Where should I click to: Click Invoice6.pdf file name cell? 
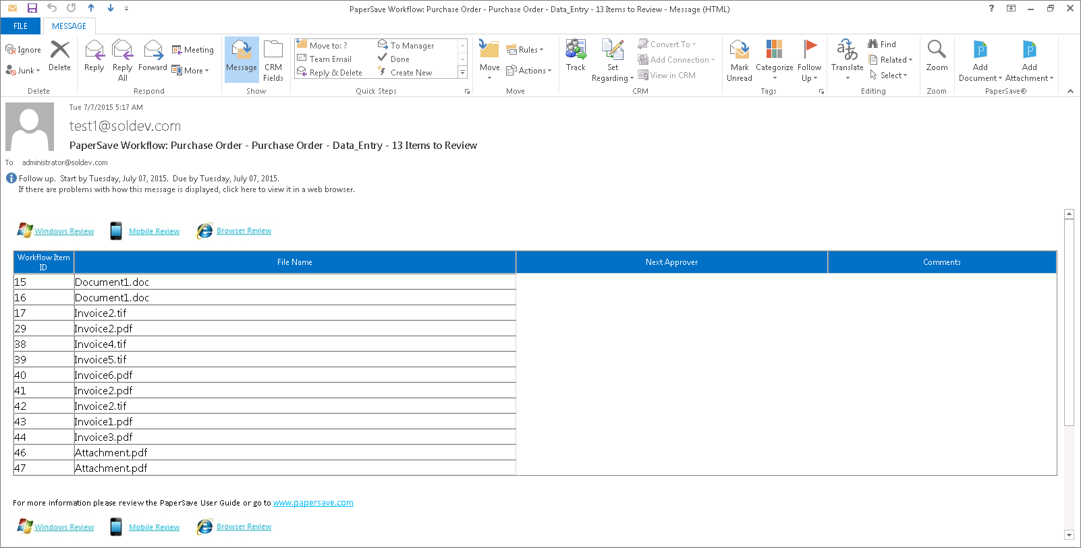pyautogui.click(x=295, y=375)
